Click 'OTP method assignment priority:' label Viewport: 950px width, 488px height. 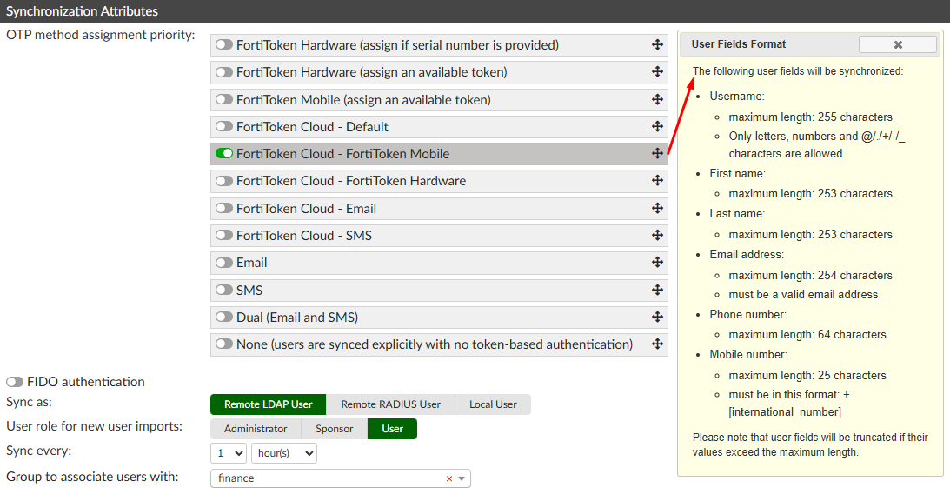[101, 35]
